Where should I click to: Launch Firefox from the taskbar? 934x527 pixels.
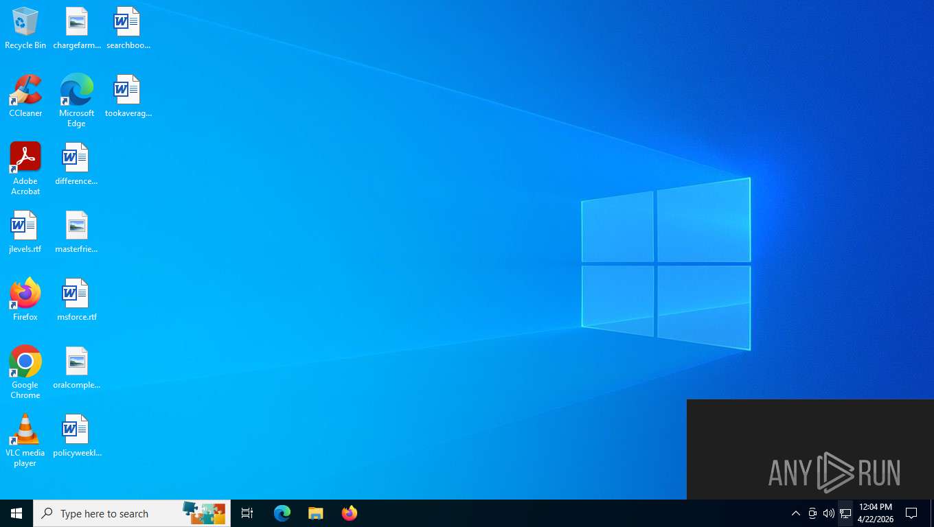point(350,513)
